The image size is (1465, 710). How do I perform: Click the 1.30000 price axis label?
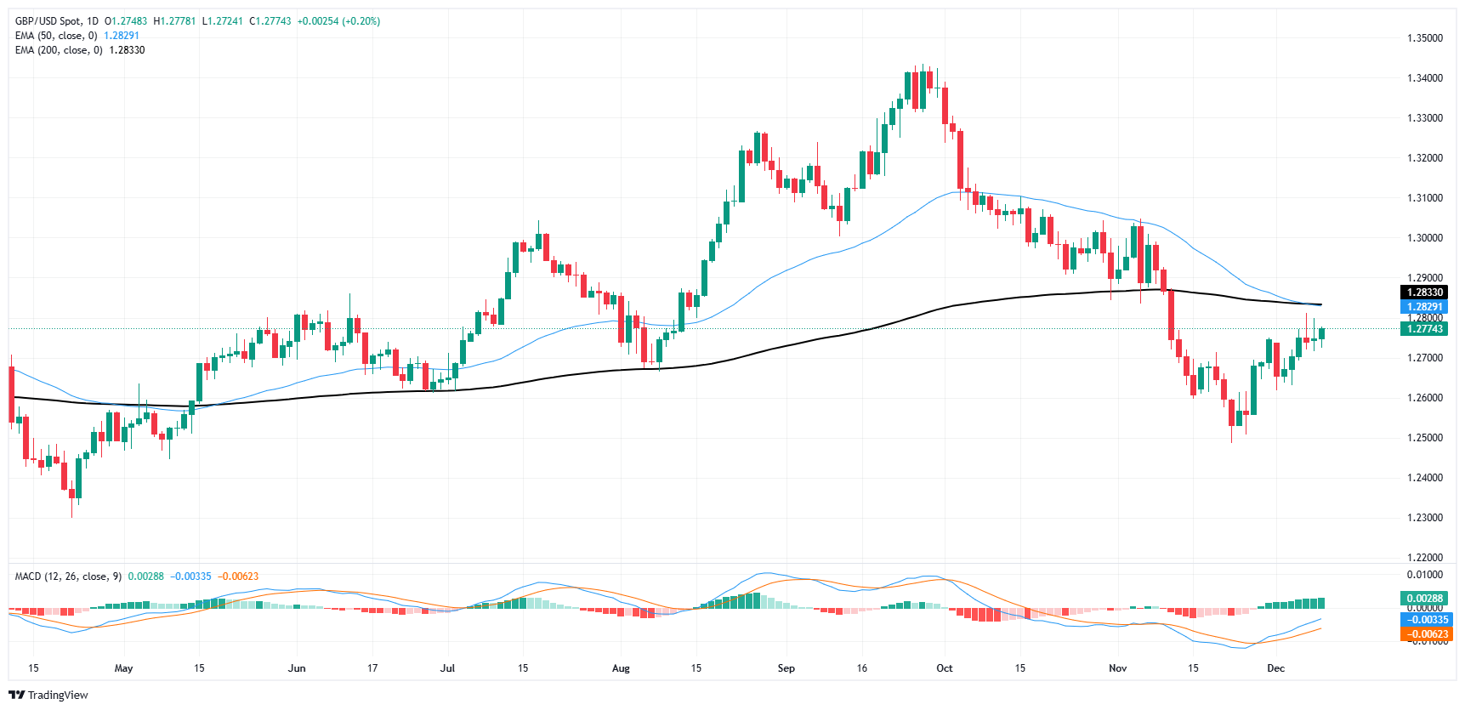pos(1424,238)
